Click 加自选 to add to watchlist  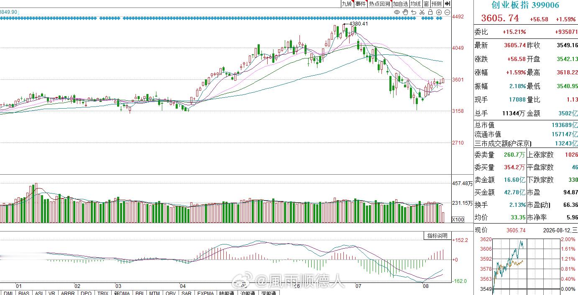coord(401,4)
